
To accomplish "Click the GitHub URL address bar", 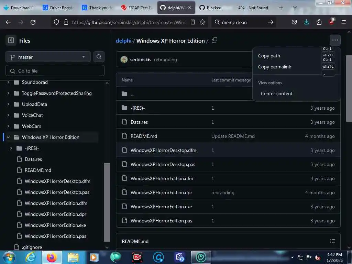I will [x=129, y=22].
